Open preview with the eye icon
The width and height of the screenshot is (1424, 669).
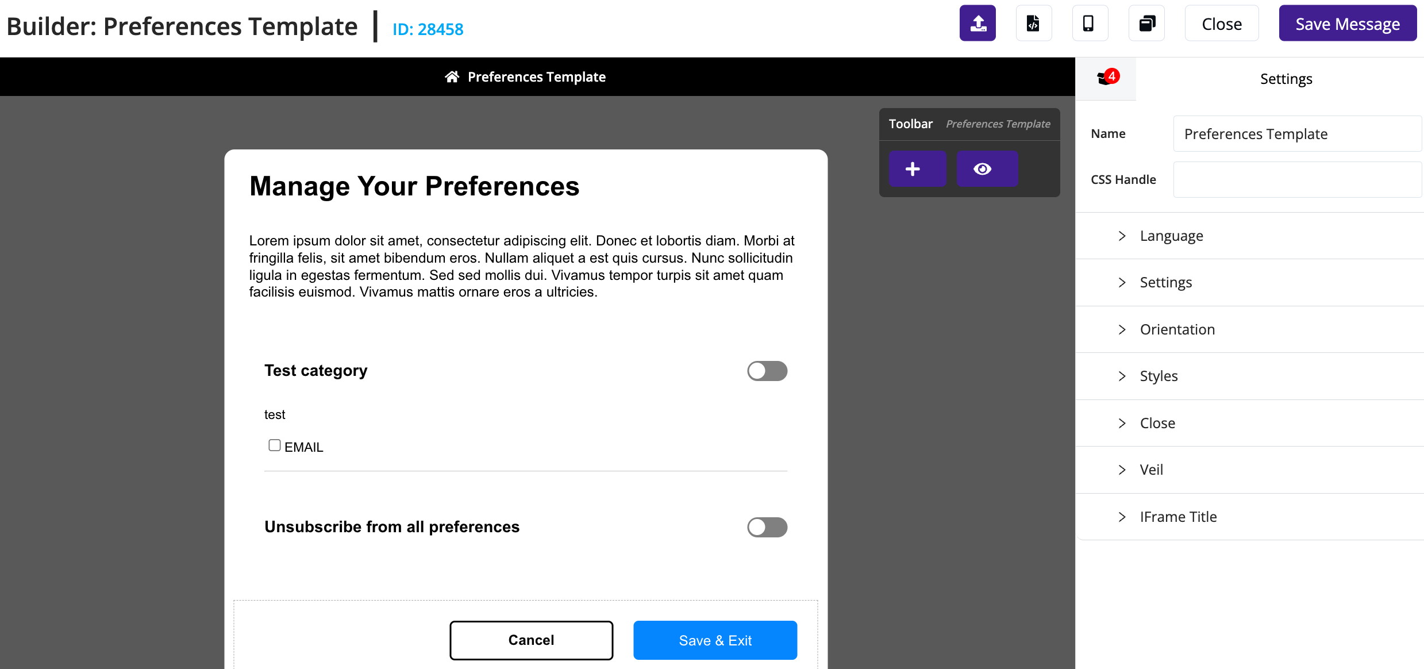(987, 168)
